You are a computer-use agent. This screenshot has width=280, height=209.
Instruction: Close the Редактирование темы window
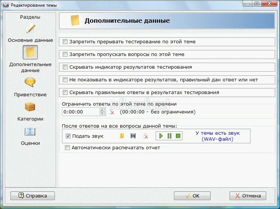point(269,3)
